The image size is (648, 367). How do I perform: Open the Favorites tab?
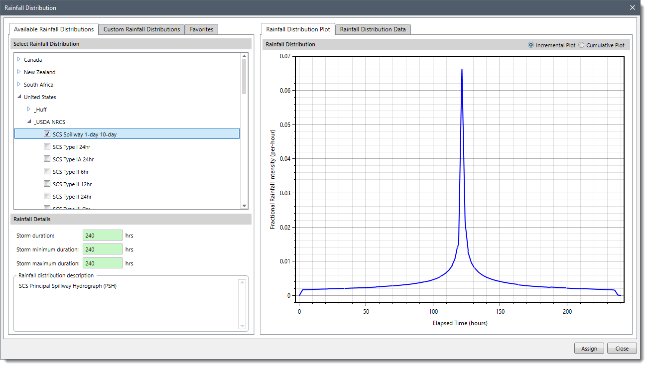tap(201, 29)
